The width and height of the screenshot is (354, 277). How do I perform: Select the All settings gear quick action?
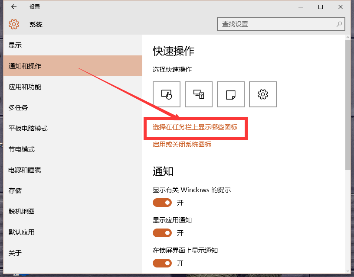[263, 94]
